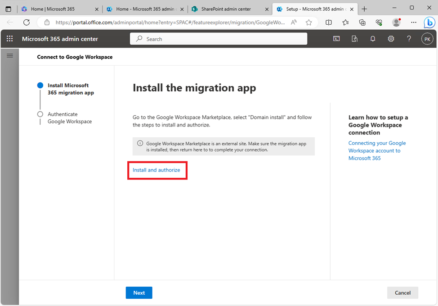The width and height of the screenshot is (438, 306).
Task: Open the Collections icon
Action: tap(362, 22)
